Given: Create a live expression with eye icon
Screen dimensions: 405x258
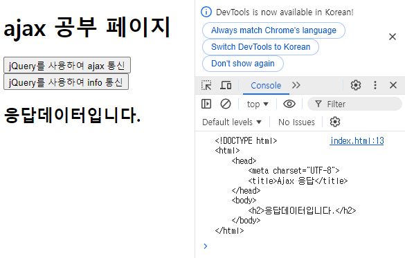Looking at the screenshot, I should [x=289, y=104].
